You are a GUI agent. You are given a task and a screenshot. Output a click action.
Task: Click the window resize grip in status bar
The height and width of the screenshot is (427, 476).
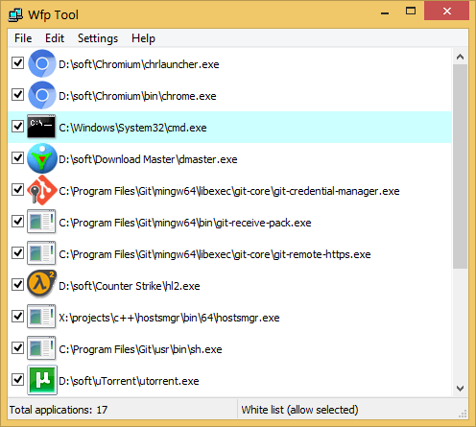(x=463, y=414)
